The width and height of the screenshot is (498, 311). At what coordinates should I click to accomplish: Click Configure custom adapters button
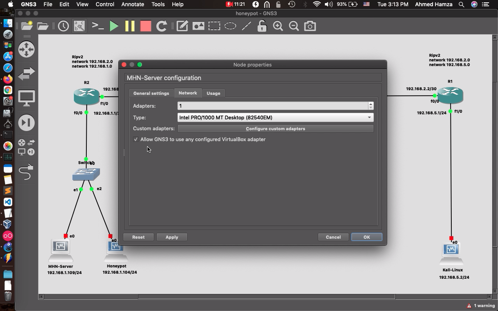pos(275,129)
